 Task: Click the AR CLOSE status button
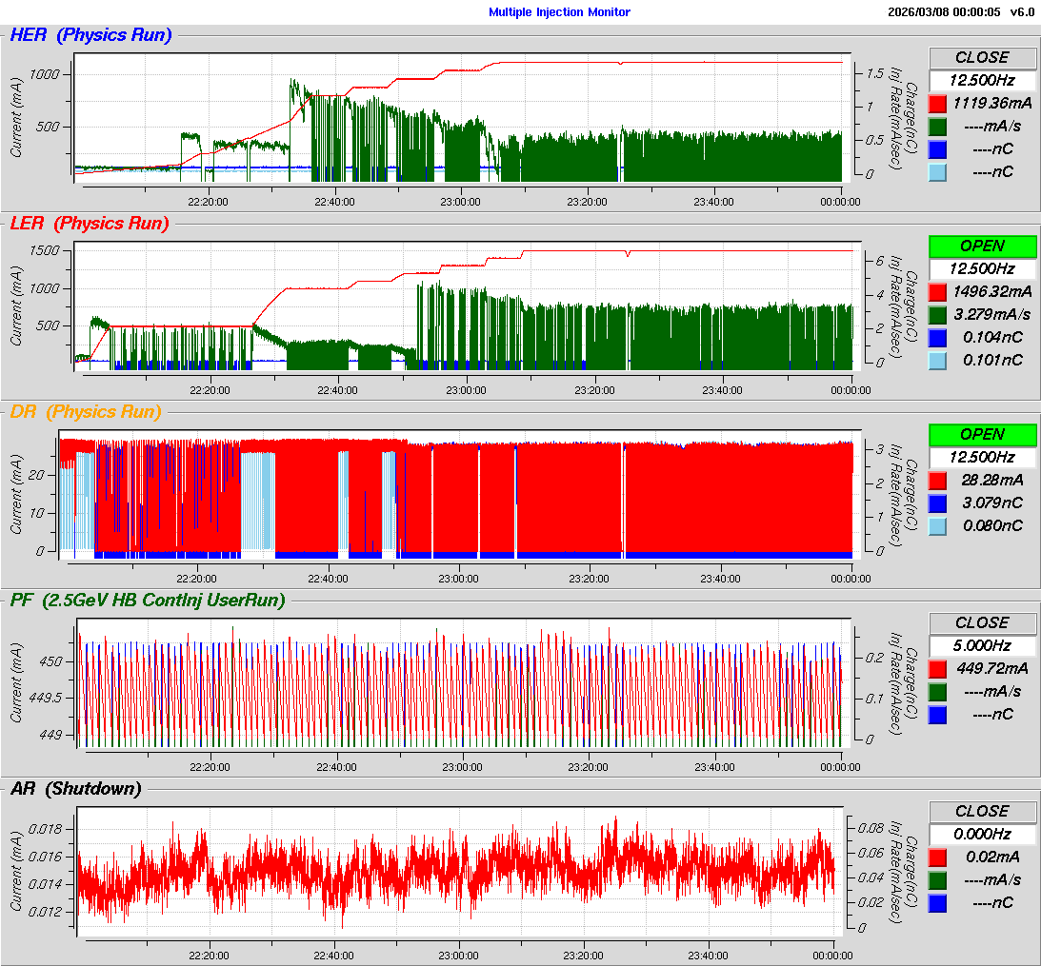point(982,812)
